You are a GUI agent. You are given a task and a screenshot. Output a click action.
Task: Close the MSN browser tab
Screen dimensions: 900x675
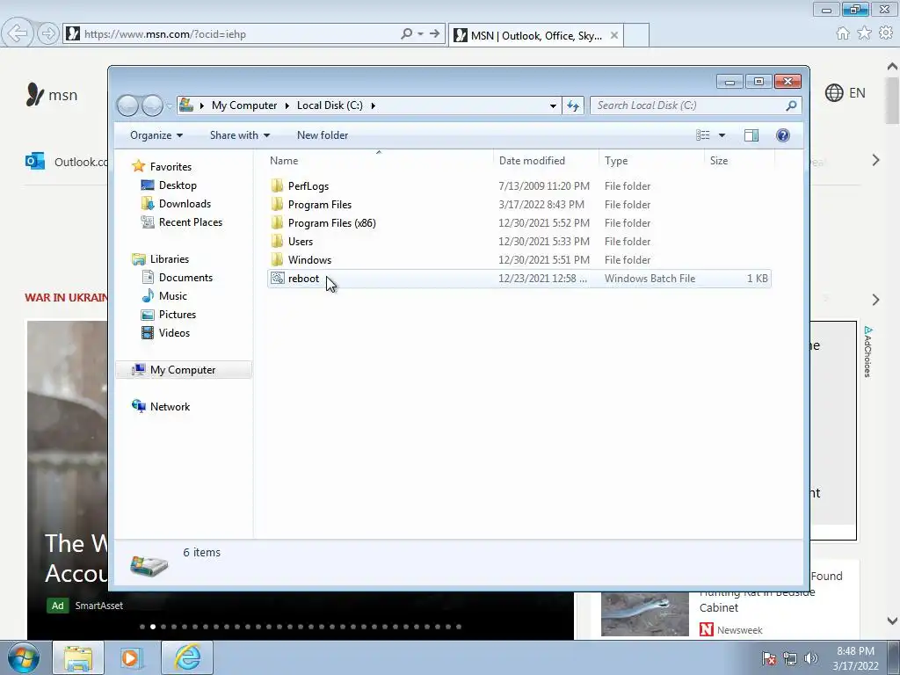(613, 35)
